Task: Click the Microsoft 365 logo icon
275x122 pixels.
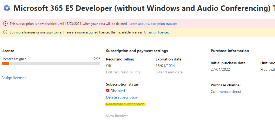Action: tap(7, 8)
